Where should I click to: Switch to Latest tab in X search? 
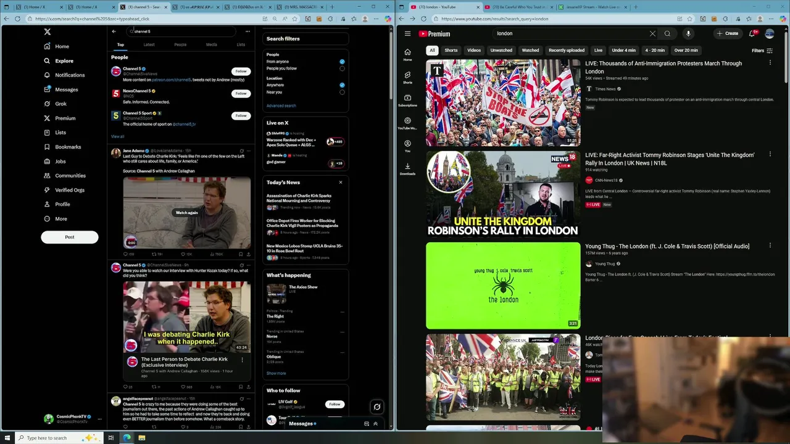[x=149, y=44]
